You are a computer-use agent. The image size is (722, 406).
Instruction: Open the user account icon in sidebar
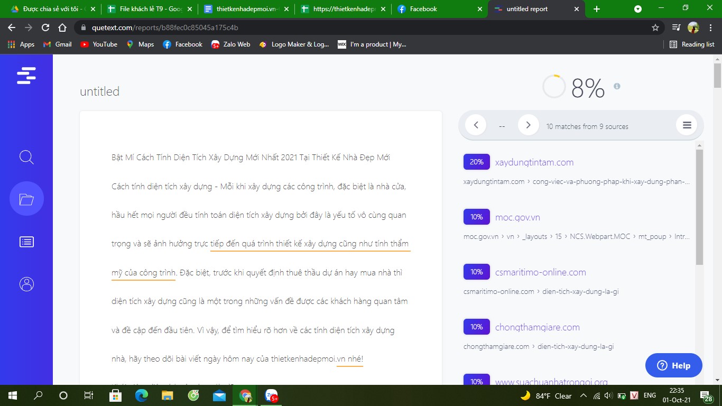coord(26,284)
